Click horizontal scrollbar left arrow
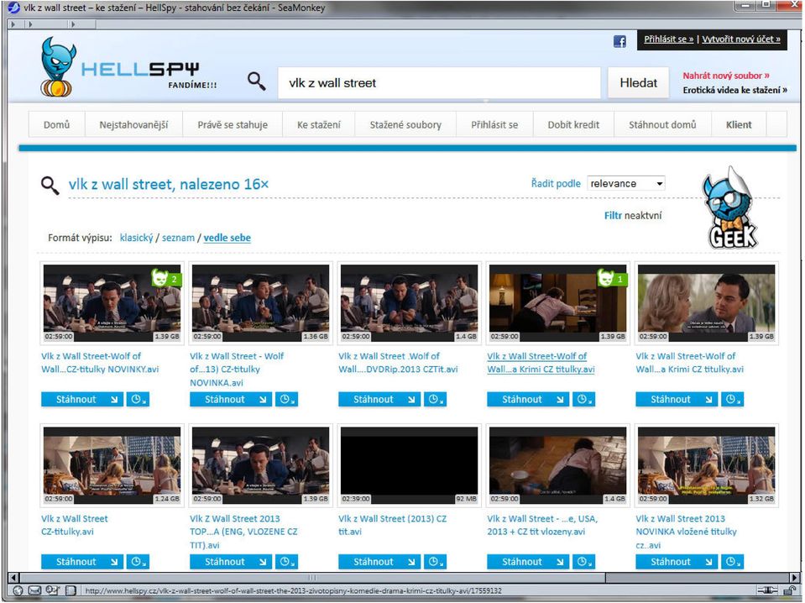 pos(14,577)
